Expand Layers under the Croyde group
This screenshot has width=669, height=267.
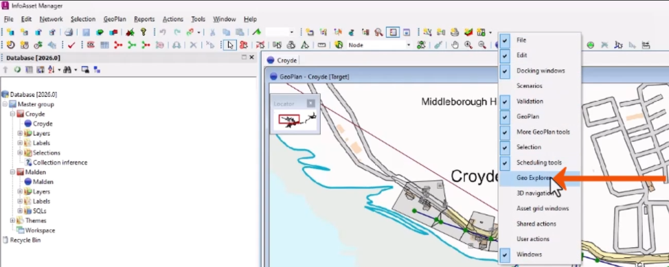tap(20, 133)
